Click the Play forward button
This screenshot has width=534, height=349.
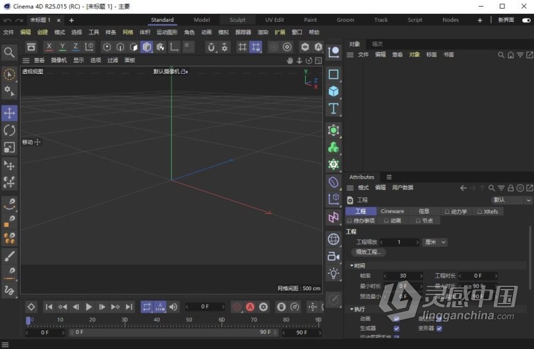point(89,307)
